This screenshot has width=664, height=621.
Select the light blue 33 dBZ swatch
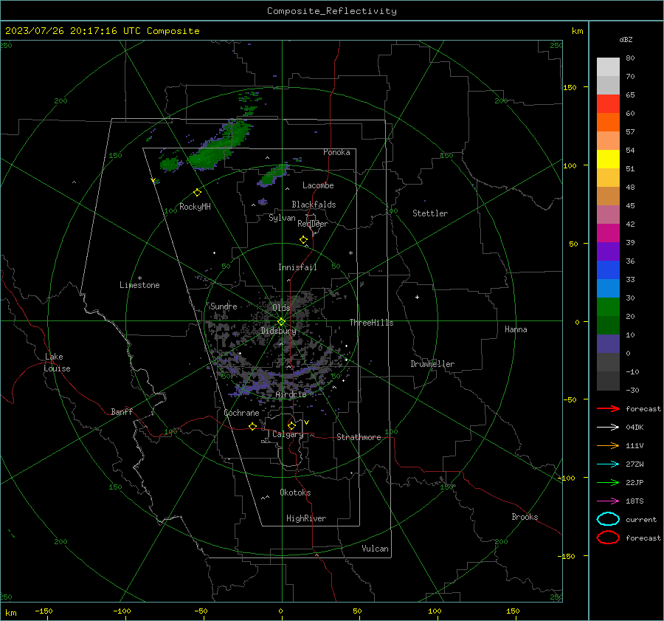click(x=608, y=288)
